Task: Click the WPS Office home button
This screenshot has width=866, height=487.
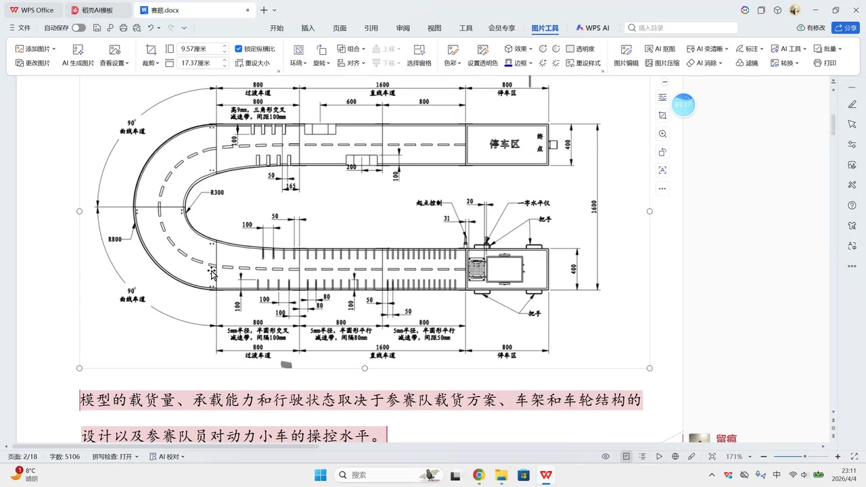Action: pyautogui.click(x=32, y=10)
